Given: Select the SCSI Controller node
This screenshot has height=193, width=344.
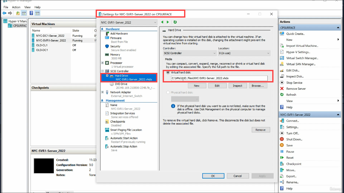Looking at the screenshot, I should 119,71.
